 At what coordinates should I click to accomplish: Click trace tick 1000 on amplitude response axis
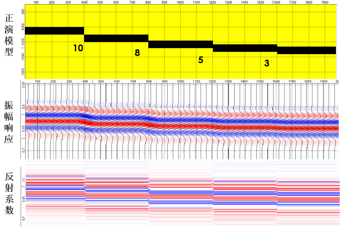180,82
